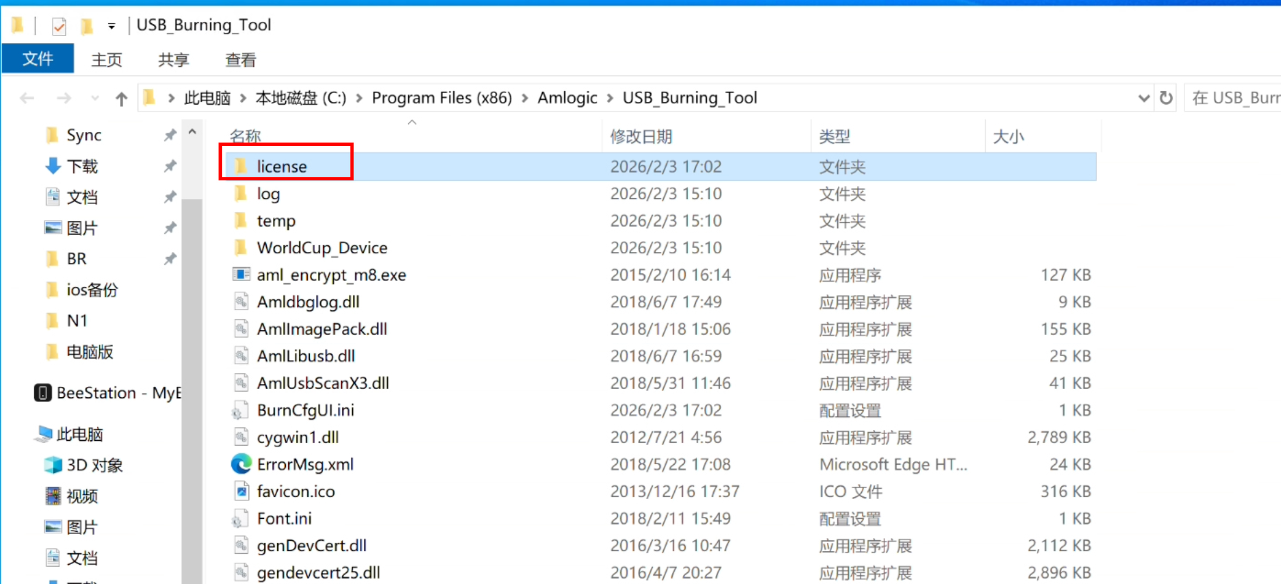
Task: Select the WorldCup_Device folder
Action: [322, 248]
